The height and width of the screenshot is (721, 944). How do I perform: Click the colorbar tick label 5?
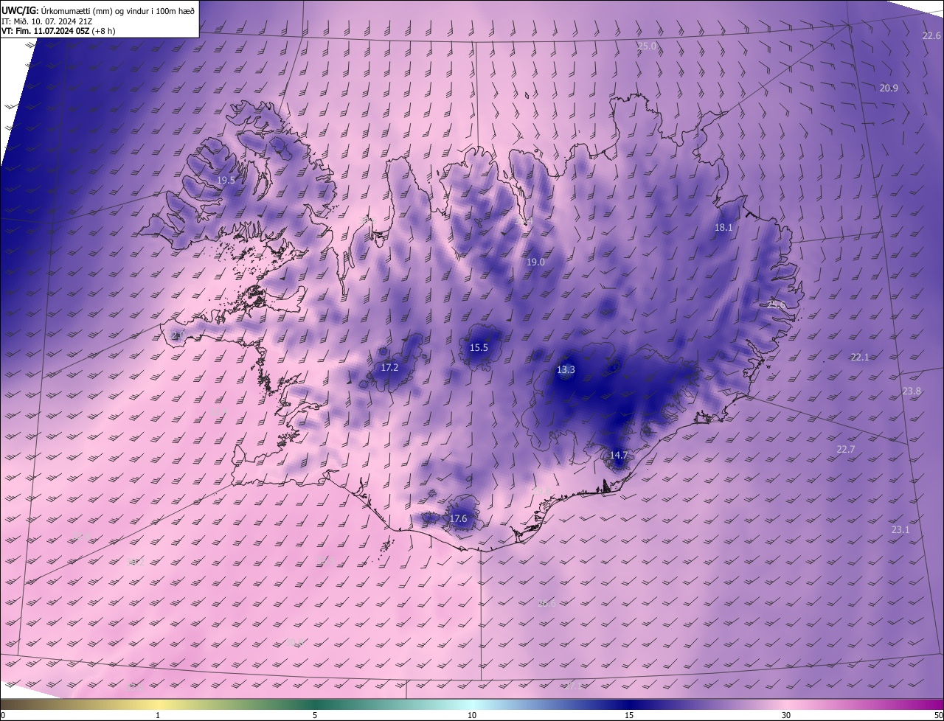tap(315, 715)
